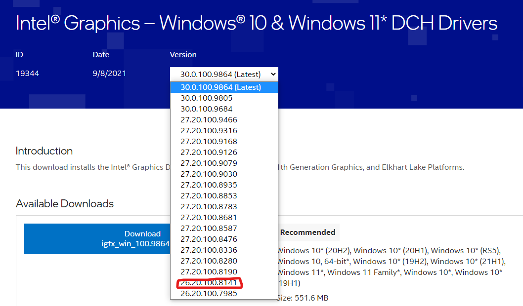Image resolution: width=523 pixels, height=306 pixels.
Task: Pick version 27.20.100.8681
Action: (224, 218)
